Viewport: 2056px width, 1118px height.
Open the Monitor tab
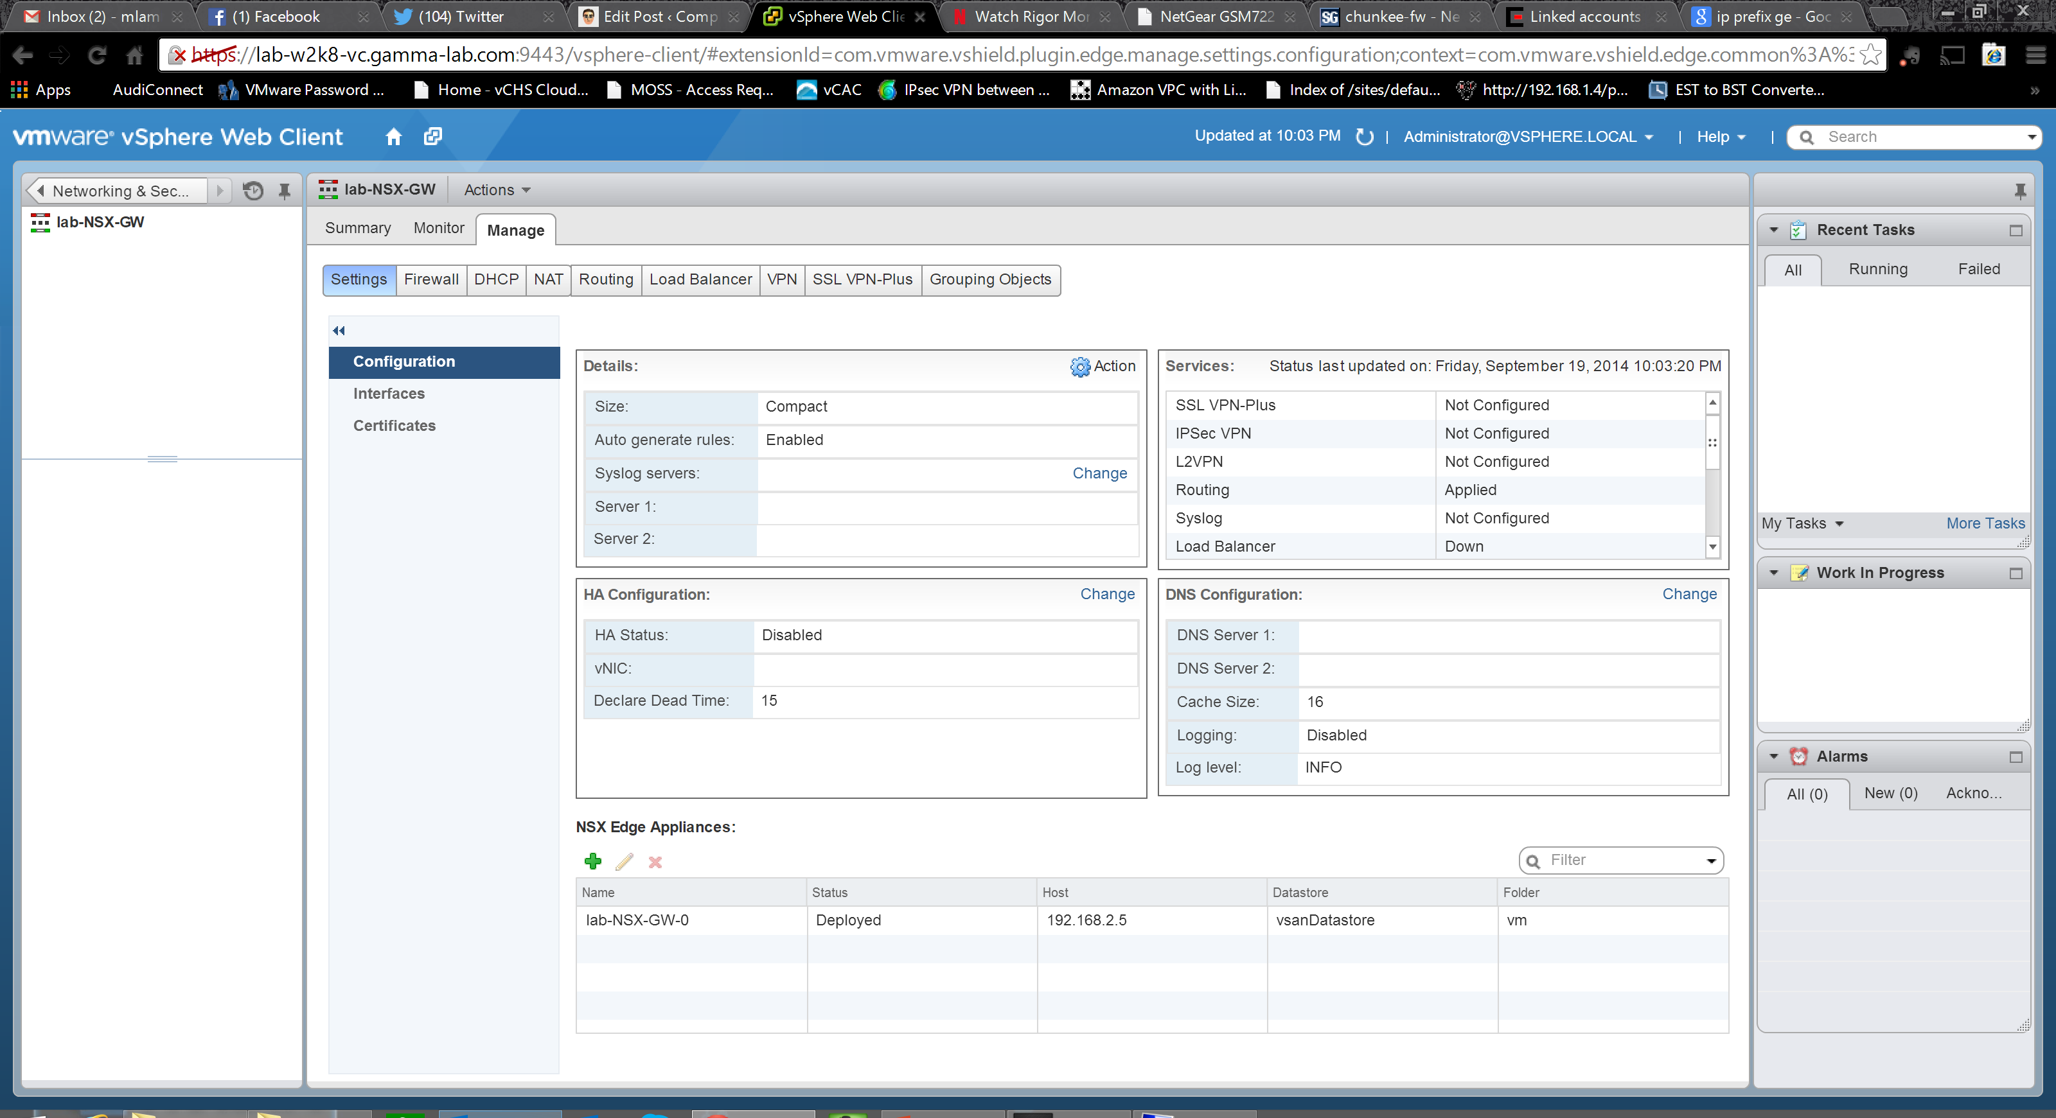tap(438, 228)
